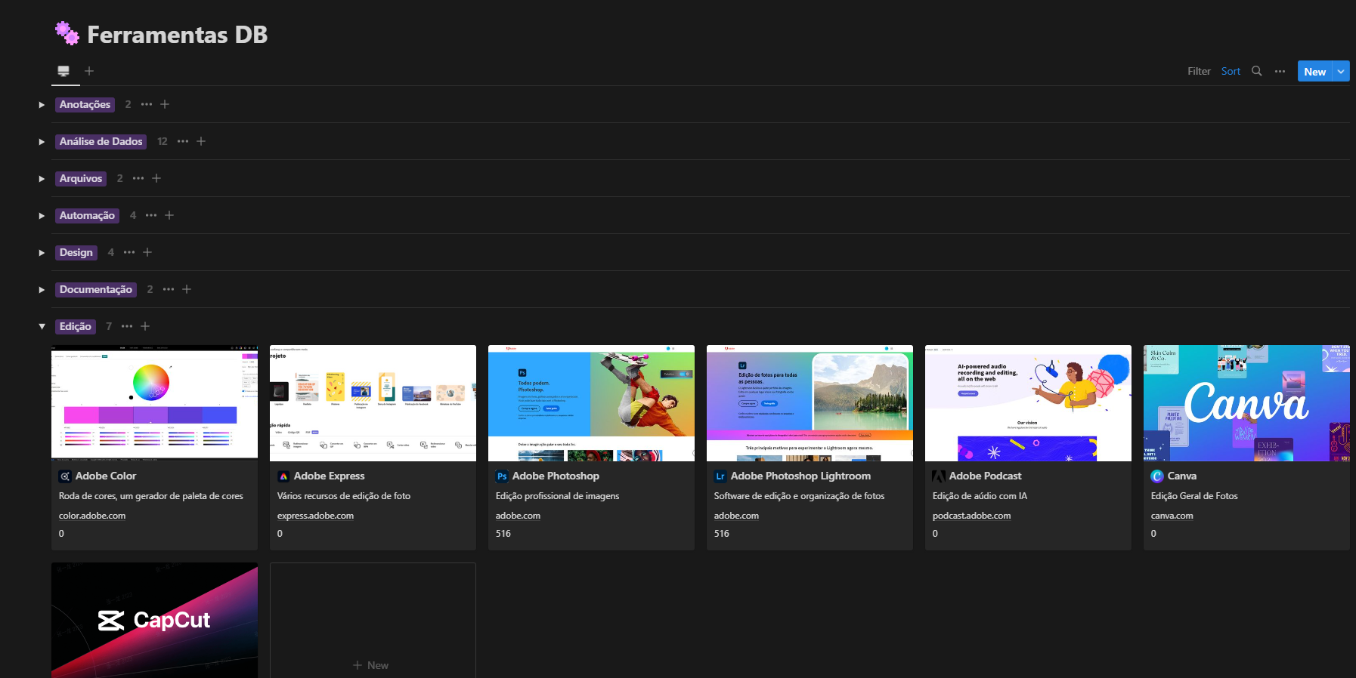
Task: Open Design group options ellipsis
Action: point(129,252)
